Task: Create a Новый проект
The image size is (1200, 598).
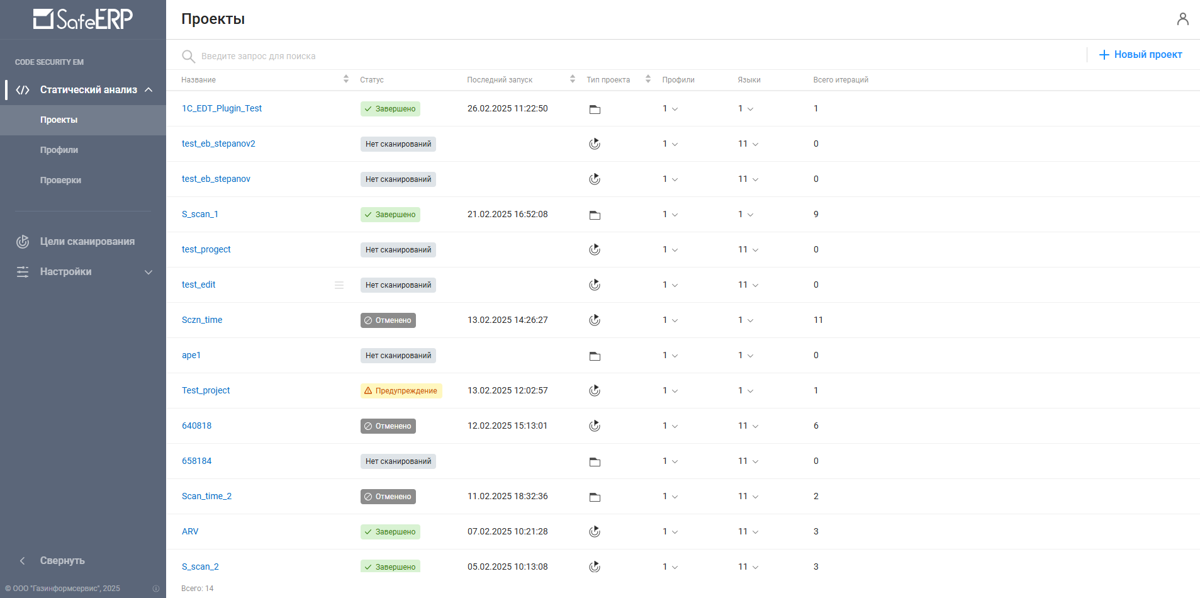Action: (x=1140, y=55)
